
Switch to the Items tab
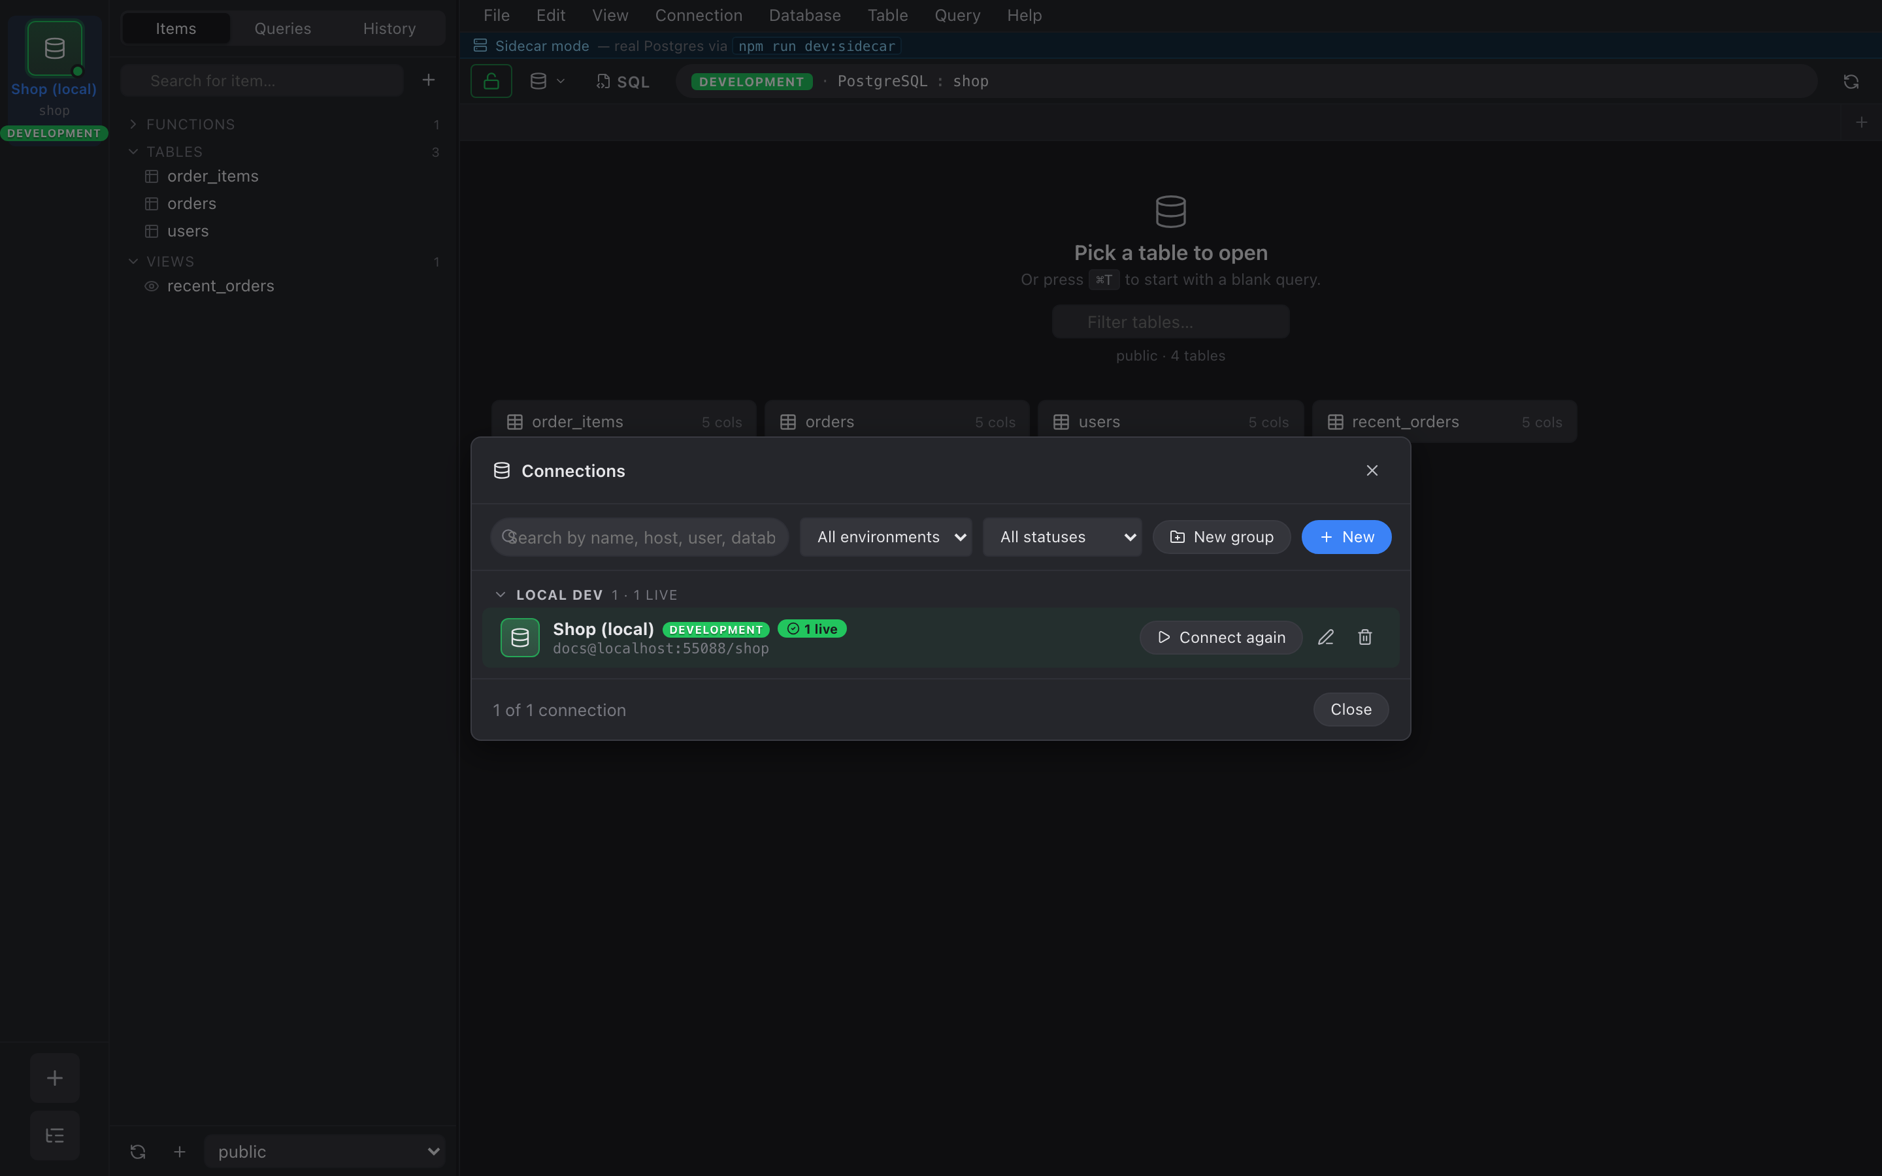[x=176, y=29]
